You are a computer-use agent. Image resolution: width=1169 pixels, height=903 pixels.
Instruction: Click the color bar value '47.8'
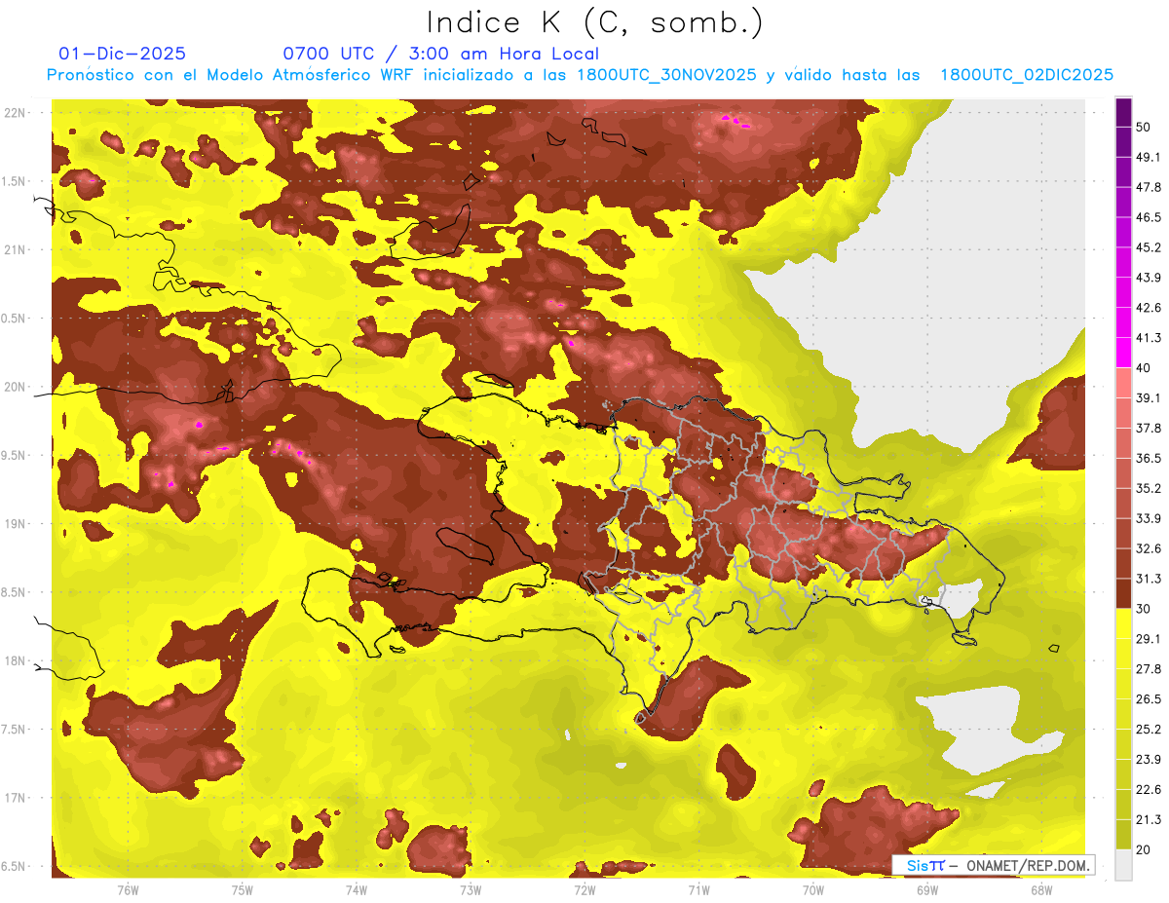[1149, 187]
